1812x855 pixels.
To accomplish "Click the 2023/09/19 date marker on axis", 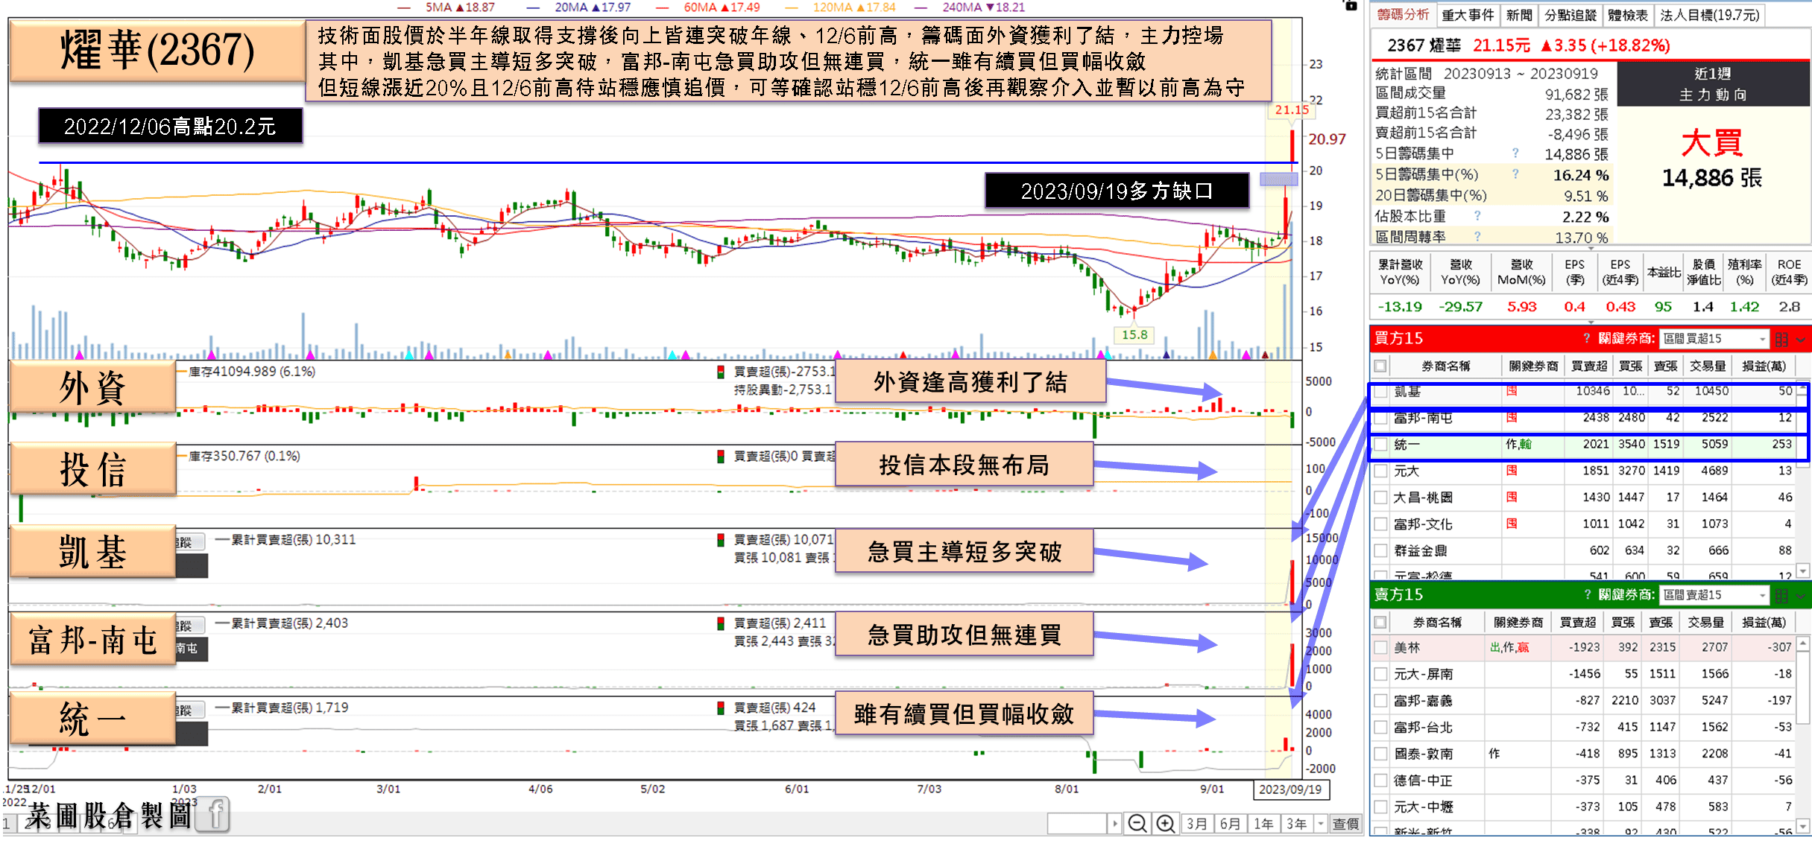I will click(x=1290, y=789).
